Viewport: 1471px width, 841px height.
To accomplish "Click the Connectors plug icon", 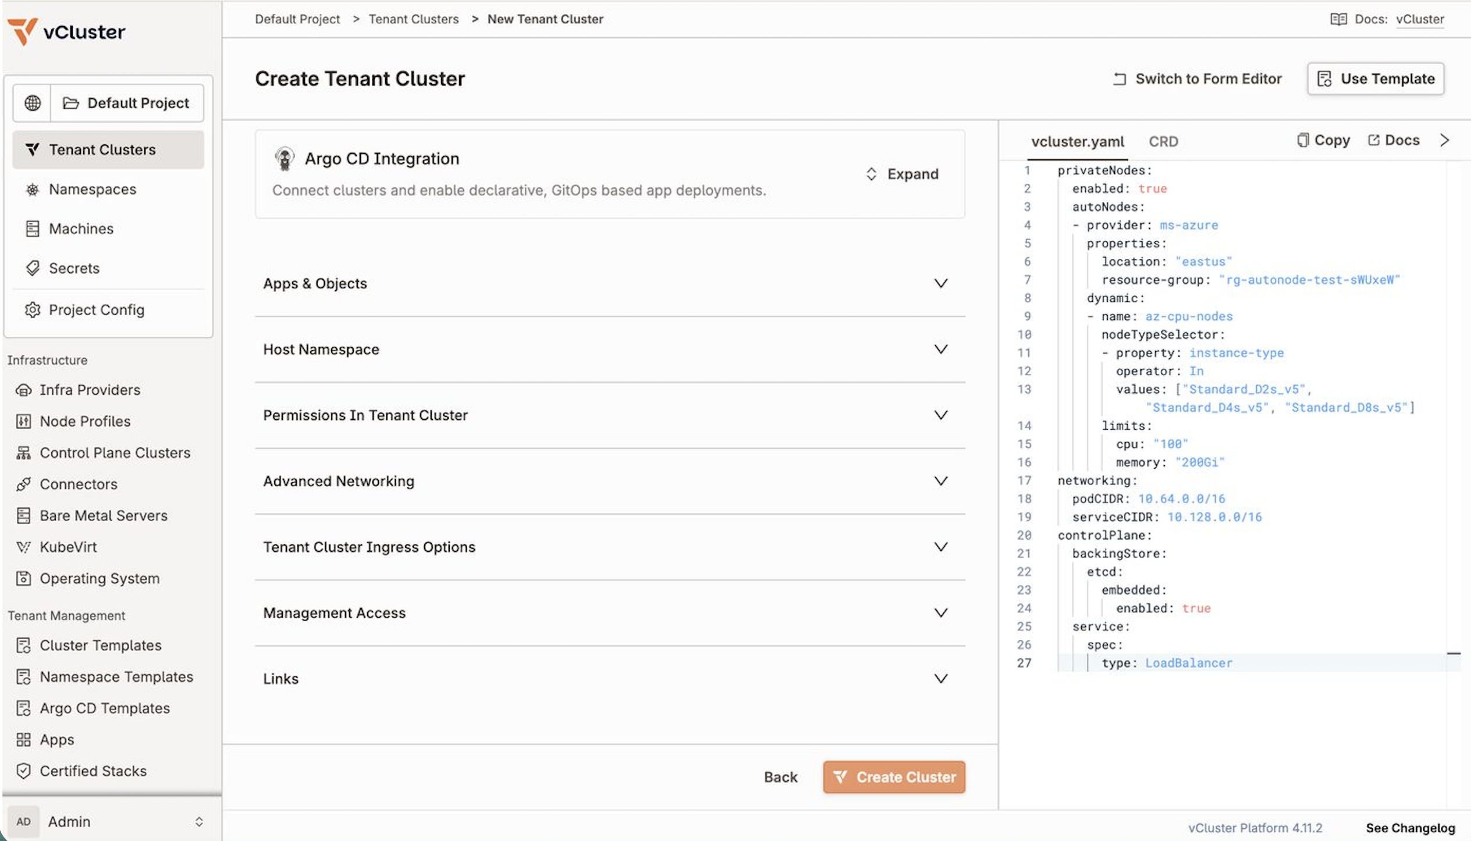I will pyautogui.click(x=23, y=484).
